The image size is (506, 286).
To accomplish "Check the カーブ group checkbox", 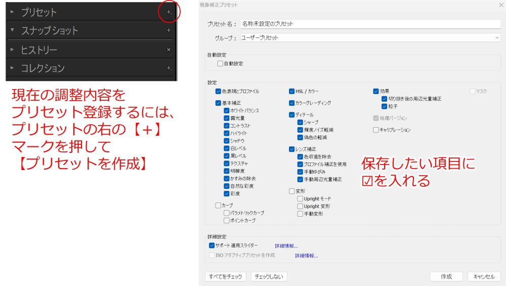I will (x=218, y=206).
